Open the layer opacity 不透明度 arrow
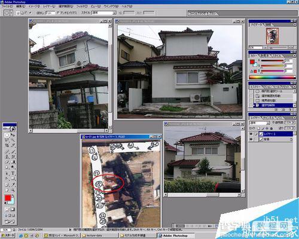 (294, 122)
